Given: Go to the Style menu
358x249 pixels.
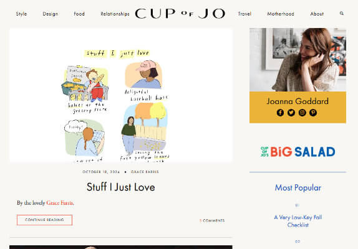Looking at the screenshot, I should pyautogui.click(x=21, y=14).
